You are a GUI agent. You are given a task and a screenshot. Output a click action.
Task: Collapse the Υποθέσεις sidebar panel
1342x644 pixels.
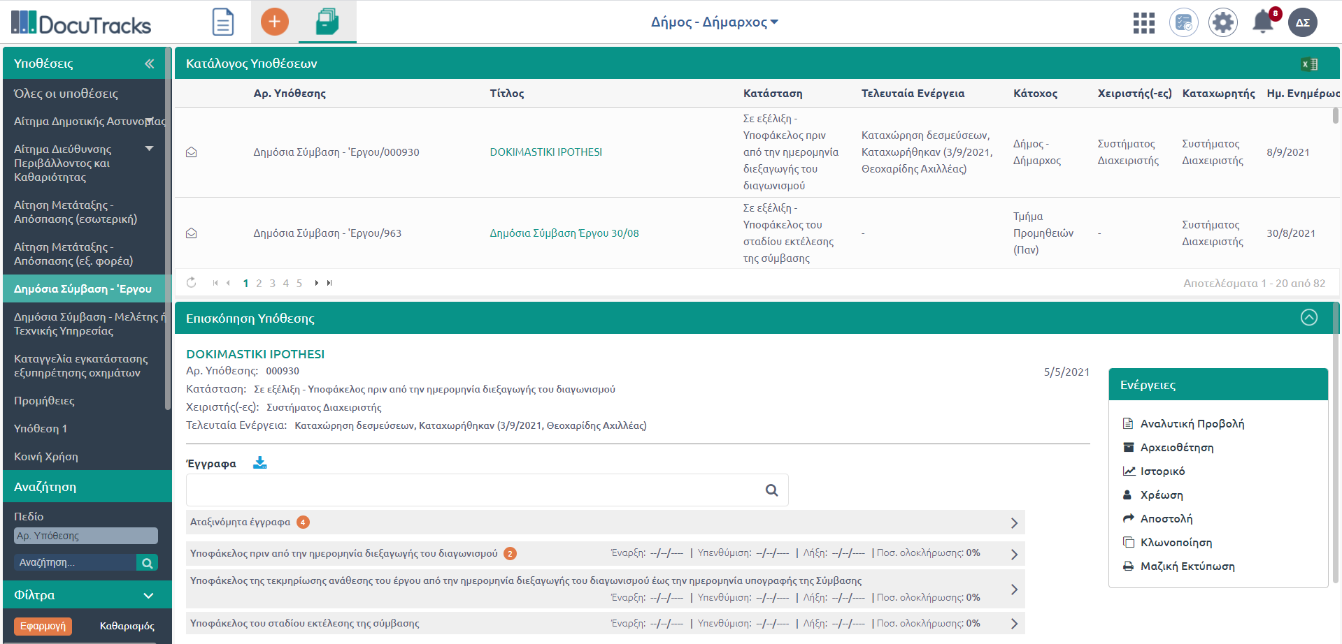click(149, 64)
